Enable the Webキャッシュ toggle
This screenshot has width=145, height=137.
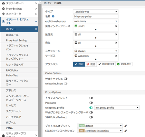(x=66, y=79)
